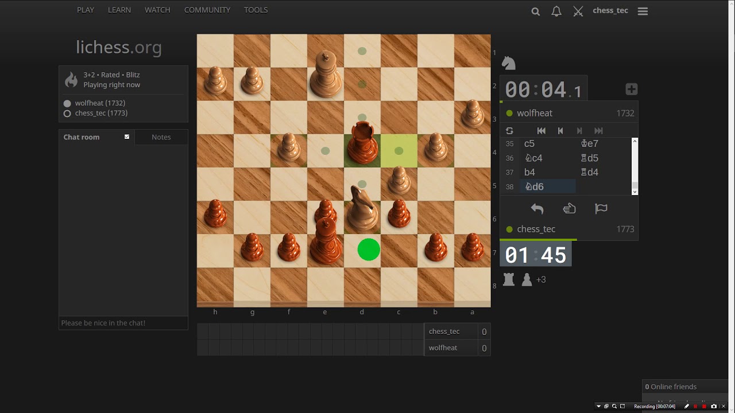This screenshot has height=413, width=735.
Task: Pause recording with the red square icon
Action: [695, 406]
